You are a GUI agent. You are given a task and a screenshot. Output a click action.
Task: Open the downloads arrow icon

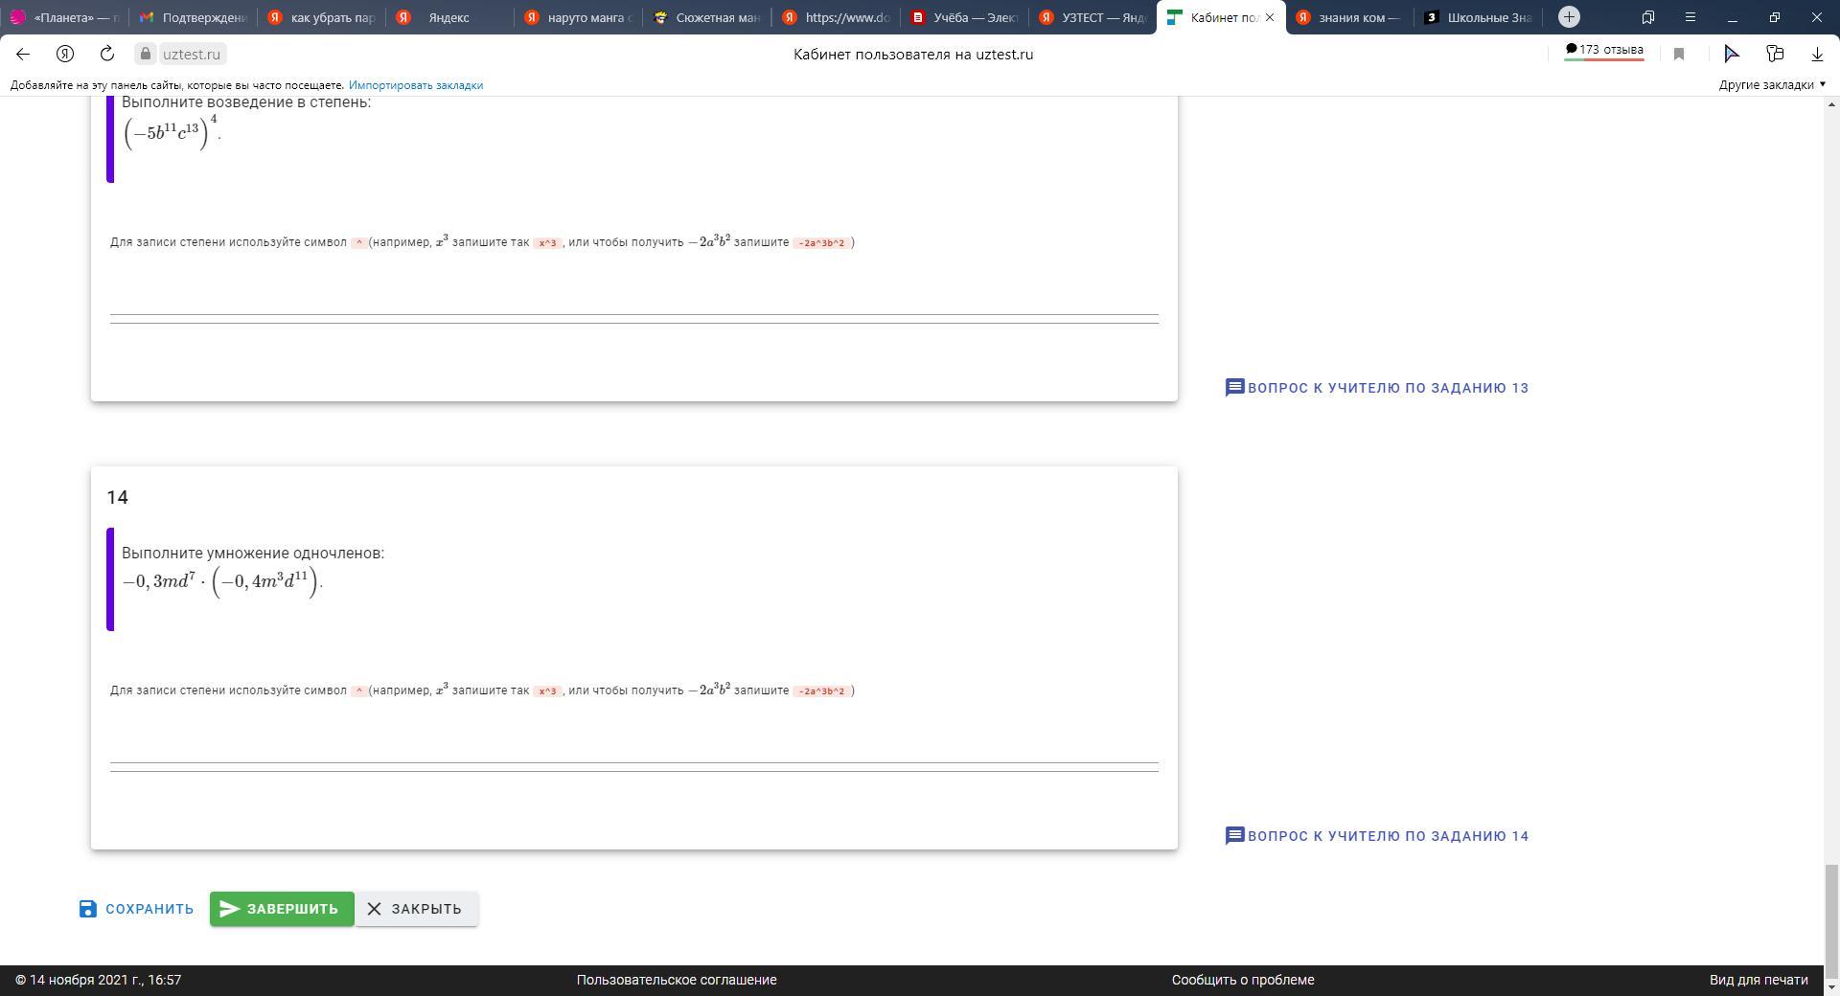pyautogui.click(x=1817, y=55)
